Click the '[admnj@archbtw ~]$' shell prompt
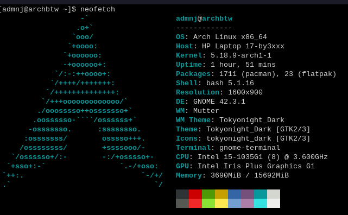The height and width of the screenshot is (215, 348). (x=37, y=9)
